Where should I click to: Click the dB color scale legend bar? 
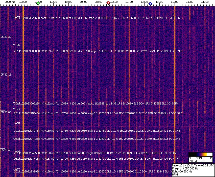coord(200,154)
